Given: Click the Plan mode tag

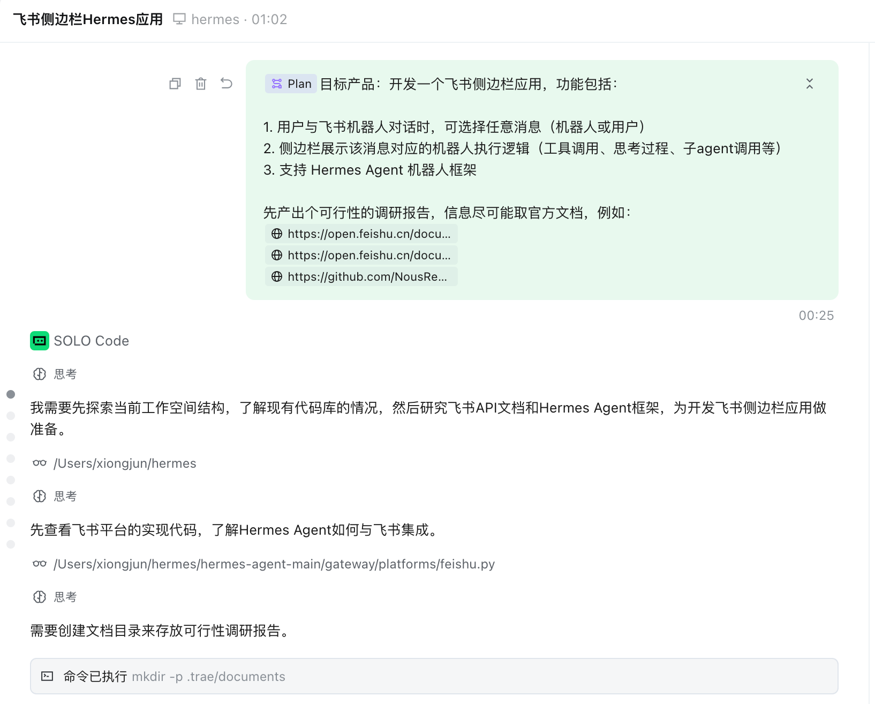Looking at the screenshot, I should tap(291, 84).
